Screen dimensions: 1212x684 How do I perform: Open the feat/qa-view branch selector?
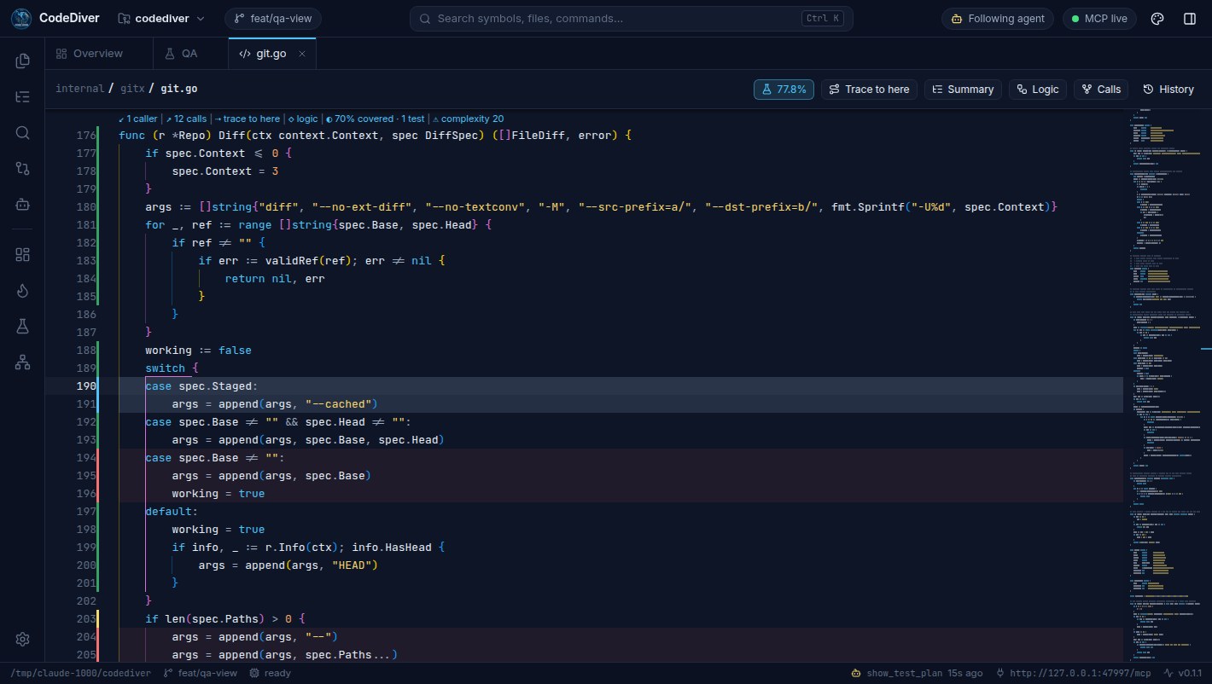coord(272,19)
